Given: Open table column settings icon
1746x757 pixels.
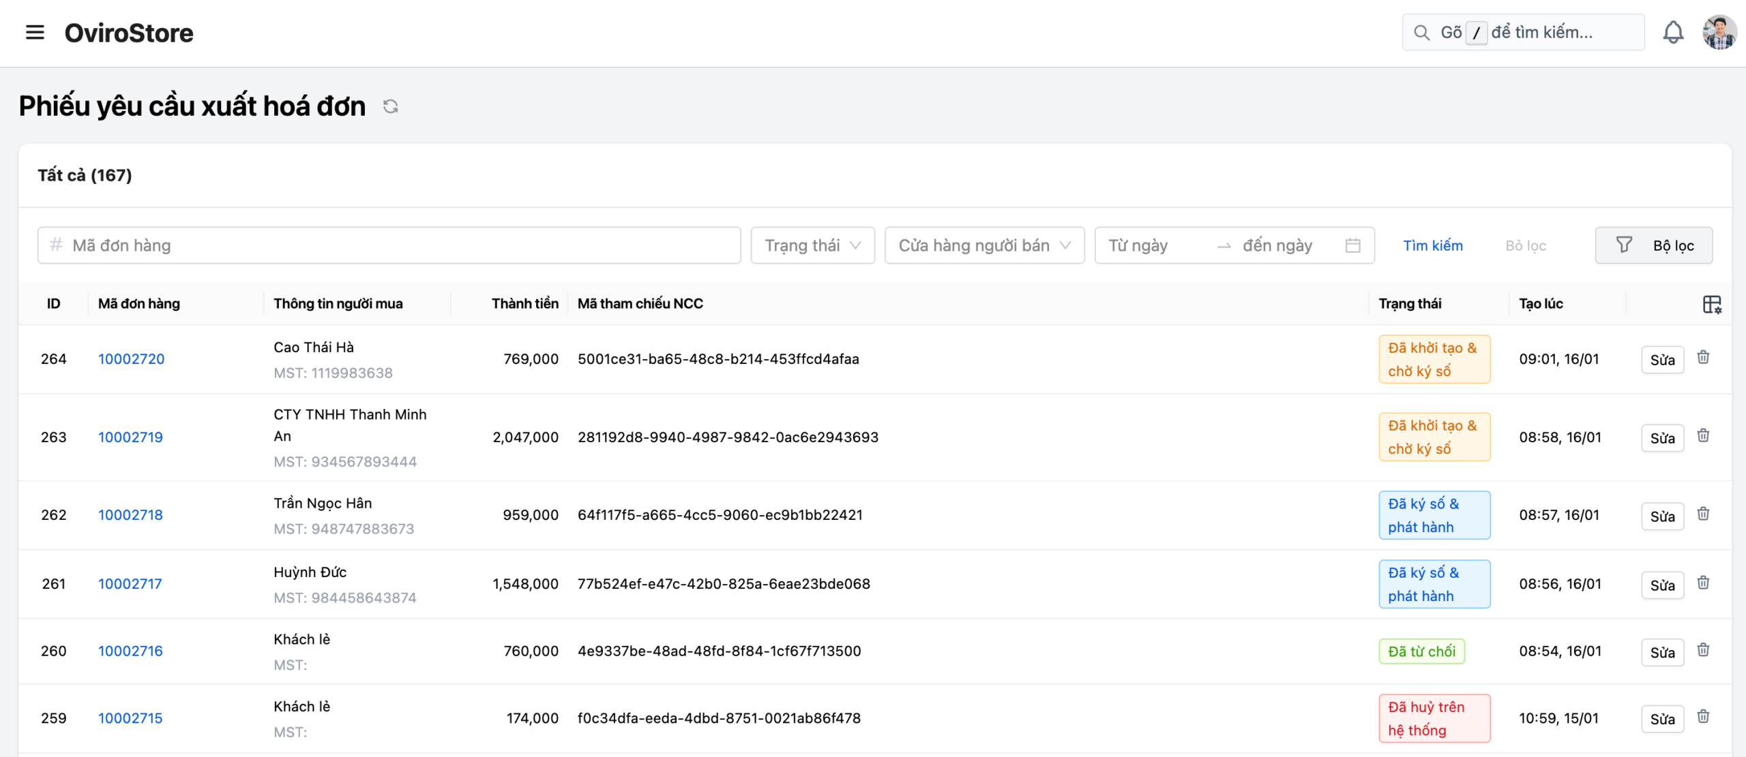Looking at the screenshot, I should point(1711,304).
